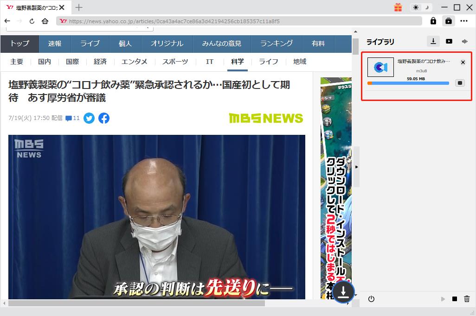
Task: Resume all downloads with play icon
Action: tap(443, 299)
